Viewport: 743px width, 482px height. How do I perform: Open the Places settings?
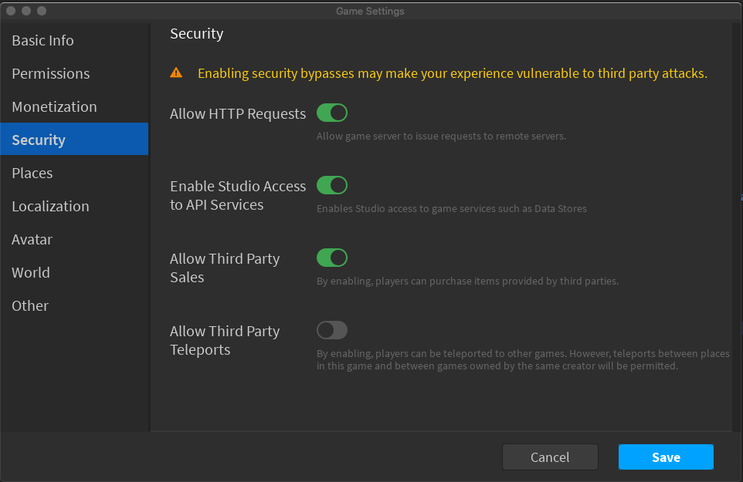coord(32,174)
